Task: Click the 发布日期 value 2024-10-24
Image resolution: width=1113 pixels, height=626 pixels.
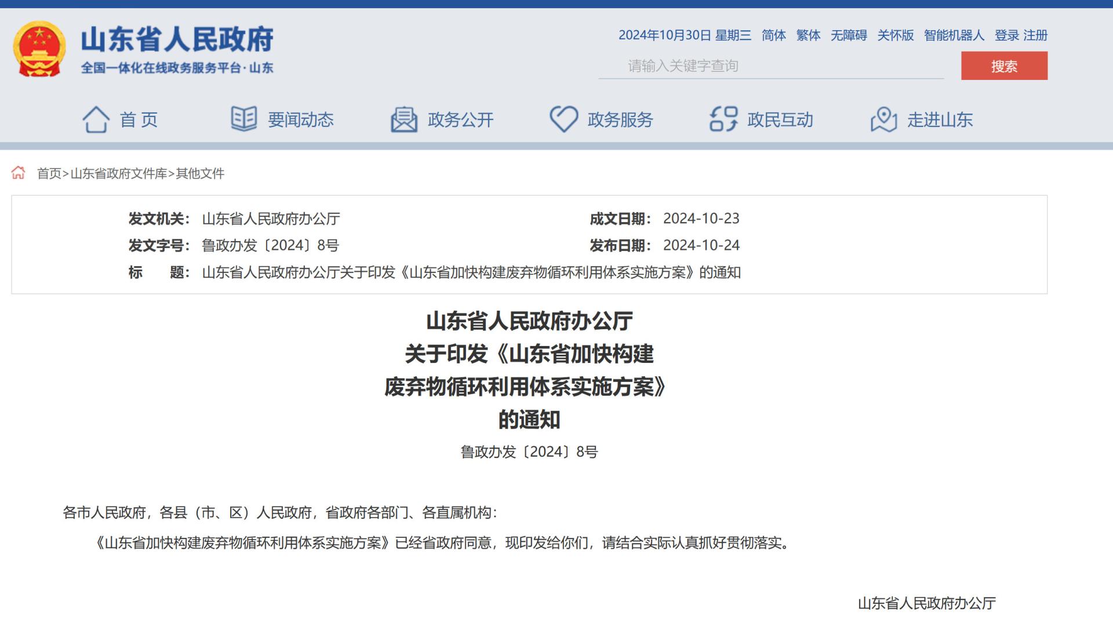Action: pos(701,245)
